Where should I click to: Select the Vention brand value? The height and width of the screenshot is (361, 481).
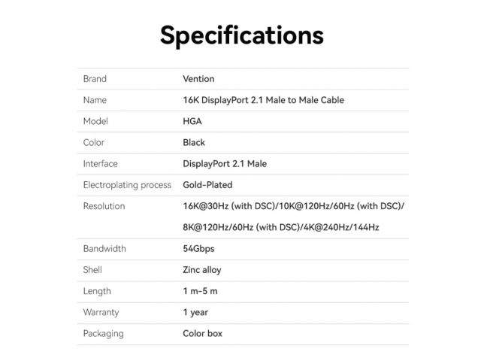tap(198, 79)
